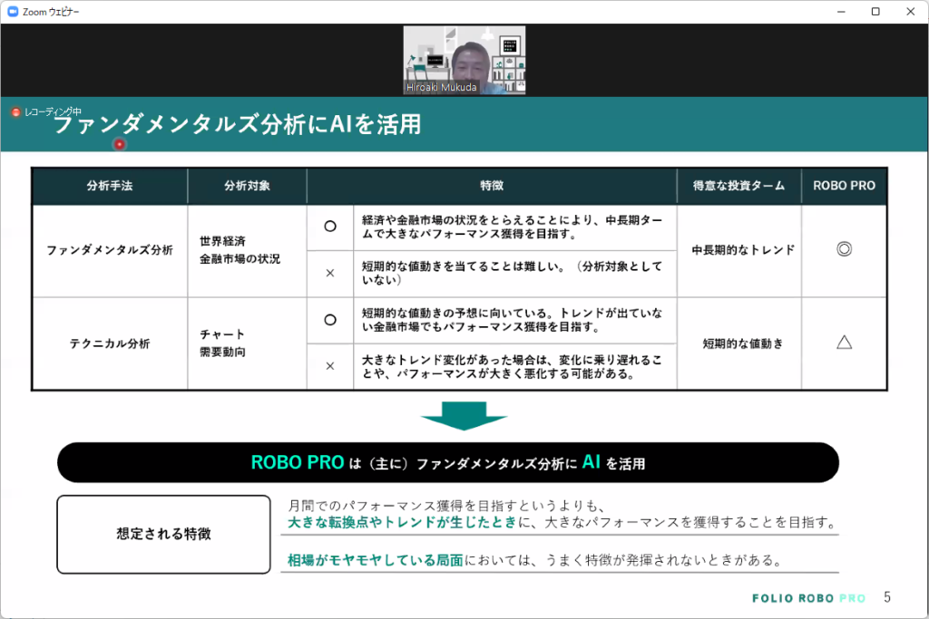Click the △ mark for テクニカル分析
The height and width of the screenshot is (619, 929).
(844, 343)
